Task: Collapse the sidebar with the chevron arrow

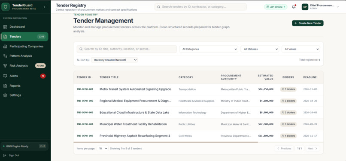Action: tap(44, 7)
